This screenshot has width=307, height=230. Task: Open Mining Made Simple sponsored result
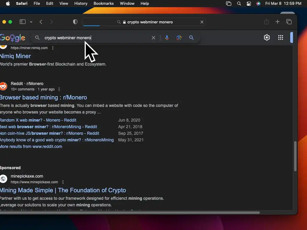click(x=63, y=190)
